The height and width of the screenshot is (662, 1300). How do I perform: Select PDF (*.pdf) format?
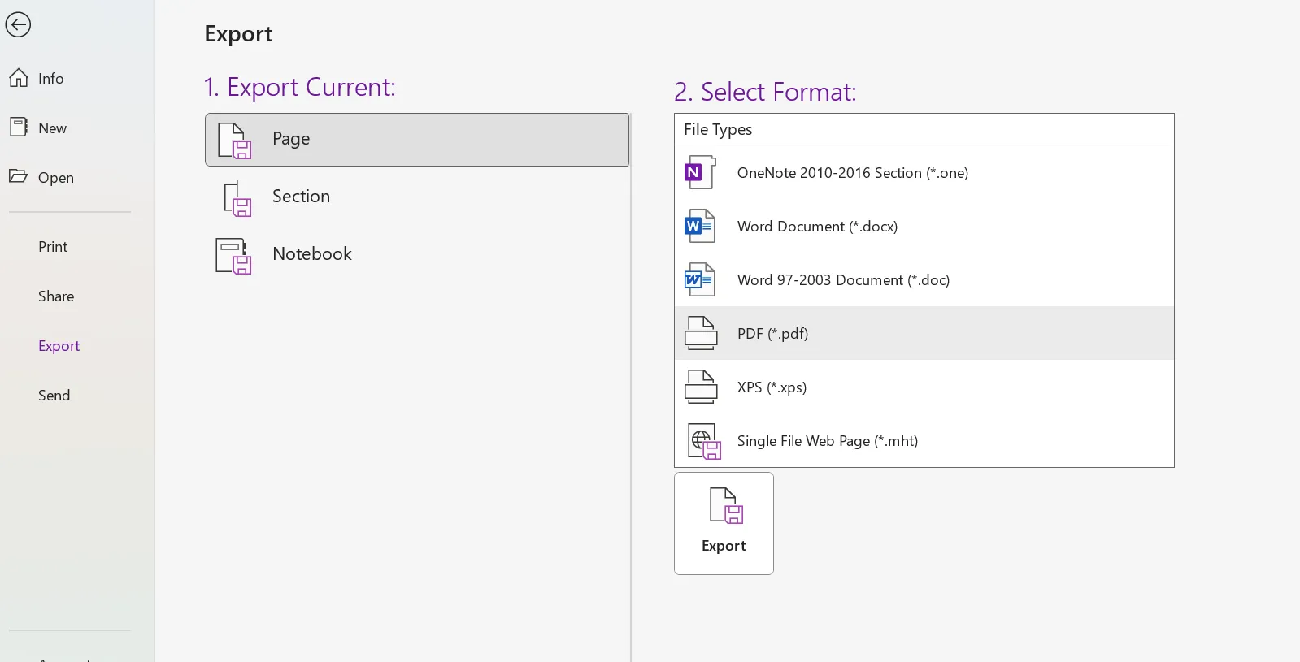(x=924, y=333)
